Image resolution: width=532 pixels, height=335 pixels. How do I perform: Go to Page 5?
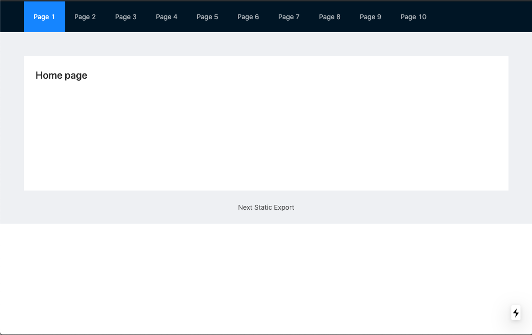point(207,17)
